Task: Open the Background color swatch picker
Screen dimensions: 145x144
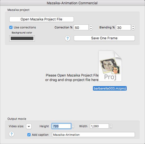Action: (22, 38)
